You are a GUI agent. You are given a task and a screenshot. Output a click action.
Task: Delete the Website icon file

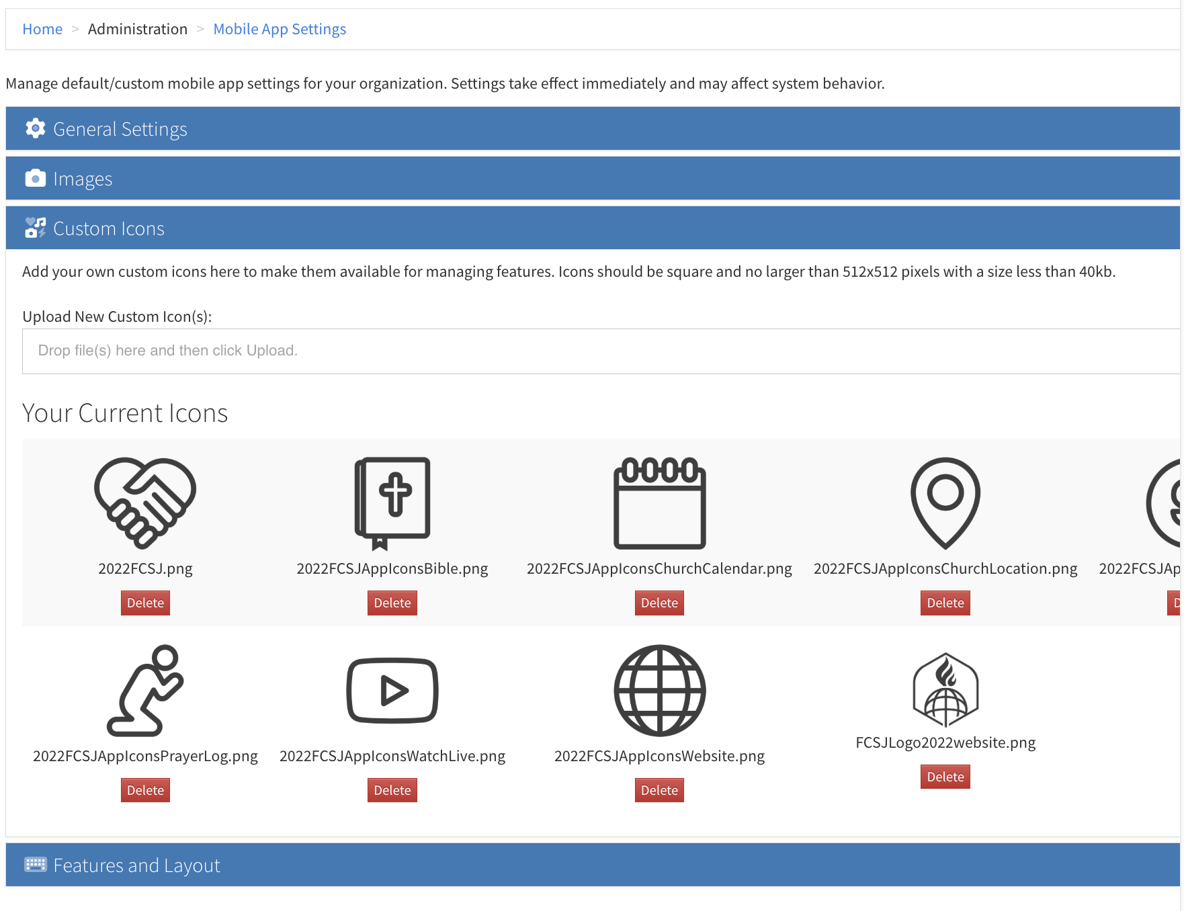pyautogui.click(x=659, y=790)
